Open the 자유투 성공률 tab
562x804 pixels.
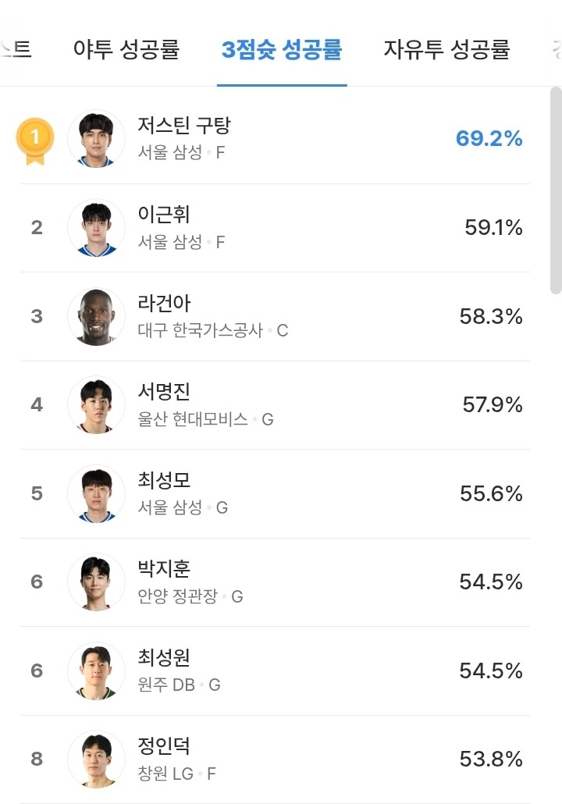(x=446, y=50)
